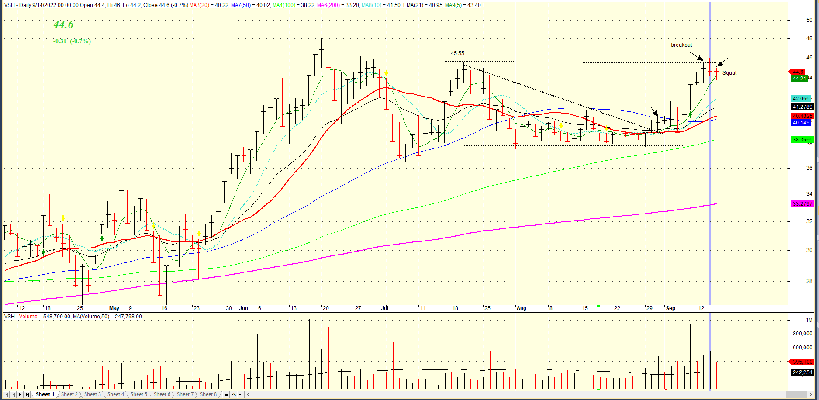Click the next sheet arrow
This screenshot has height=400, width=819.
coord(20,394)
